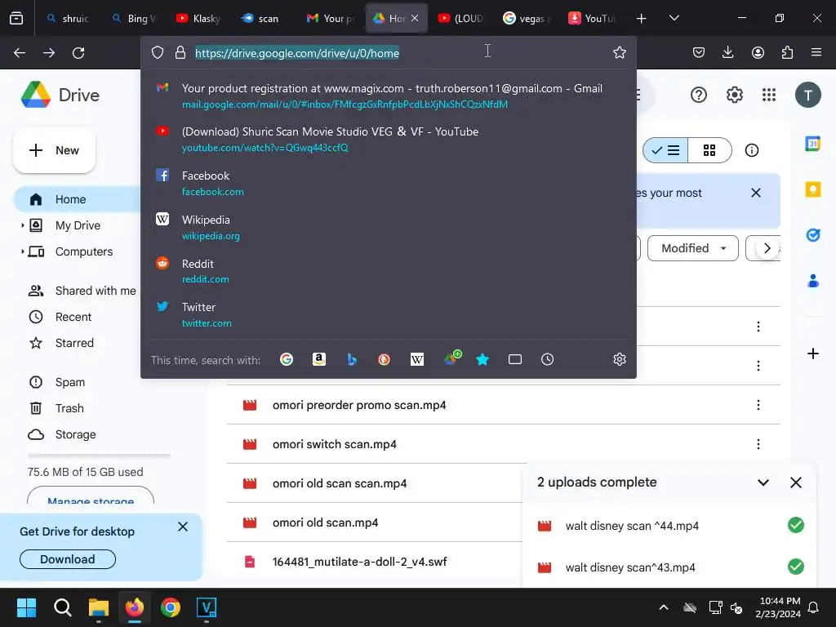Search with Wikipedia one-off icon
The width and height of the screenshot is (836, 627).
(x=417, y=359)
